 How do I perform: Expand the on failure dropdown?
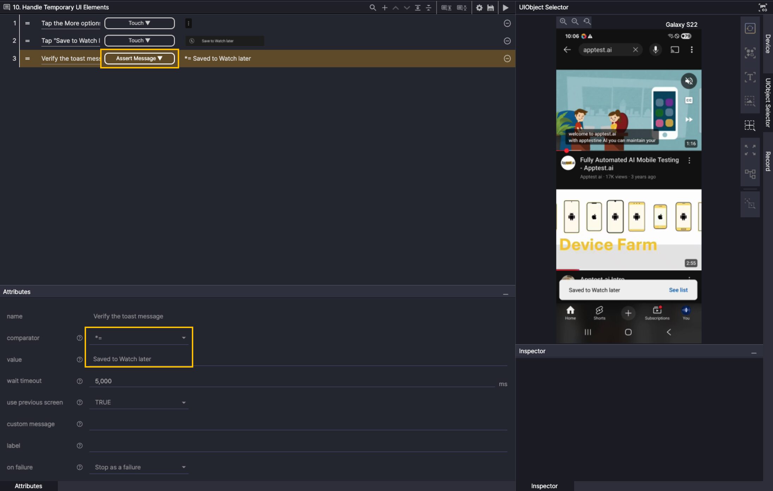pyautogui.click(x=139, y=467)
